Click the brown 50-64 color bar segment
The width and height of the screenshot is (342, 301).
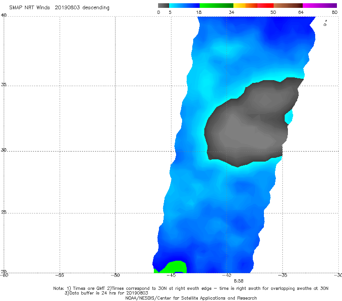[x=288, y=6]
